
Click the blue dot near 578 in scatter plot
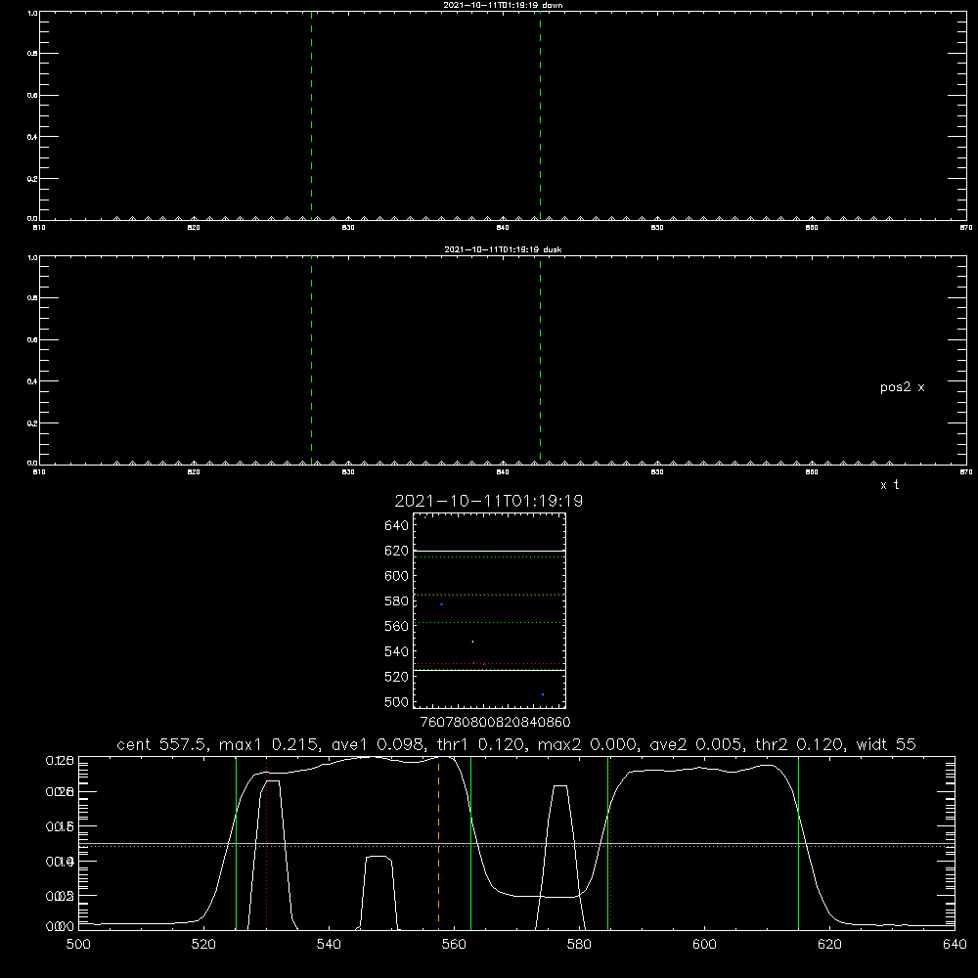click(x=442, y=604)
